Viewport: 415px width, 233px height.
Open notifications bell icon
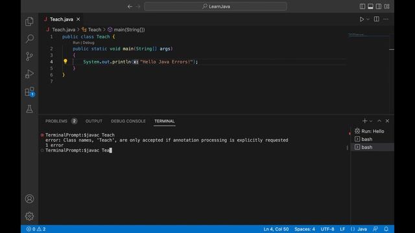(x=386, y=229)
